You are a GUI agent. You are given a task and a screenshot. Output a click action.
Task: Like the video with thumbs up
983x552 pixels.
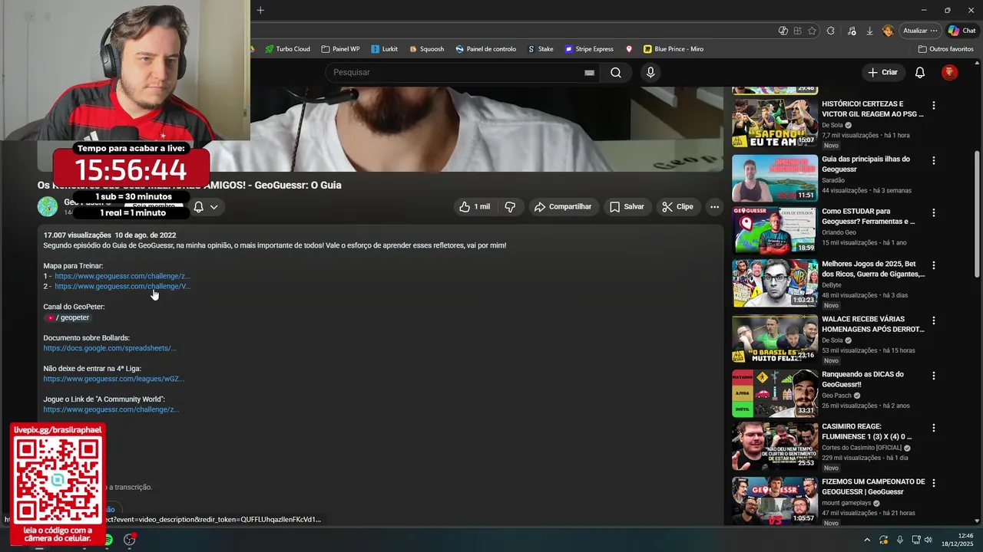tap(474, 207)
